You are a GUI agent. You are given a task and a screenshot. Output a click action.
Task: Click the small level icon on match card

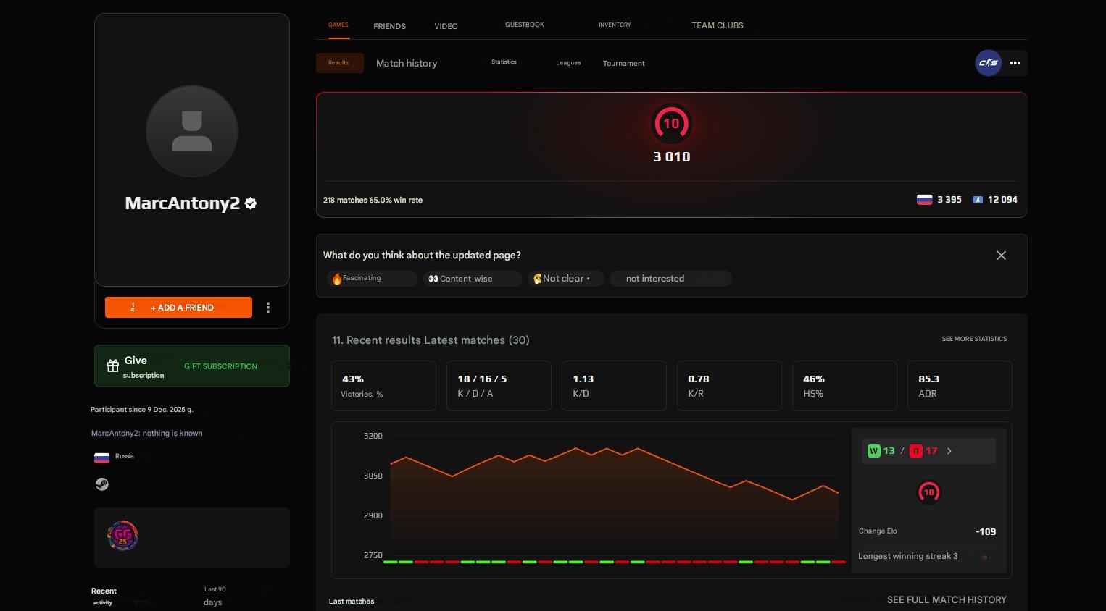pos(928,492)
